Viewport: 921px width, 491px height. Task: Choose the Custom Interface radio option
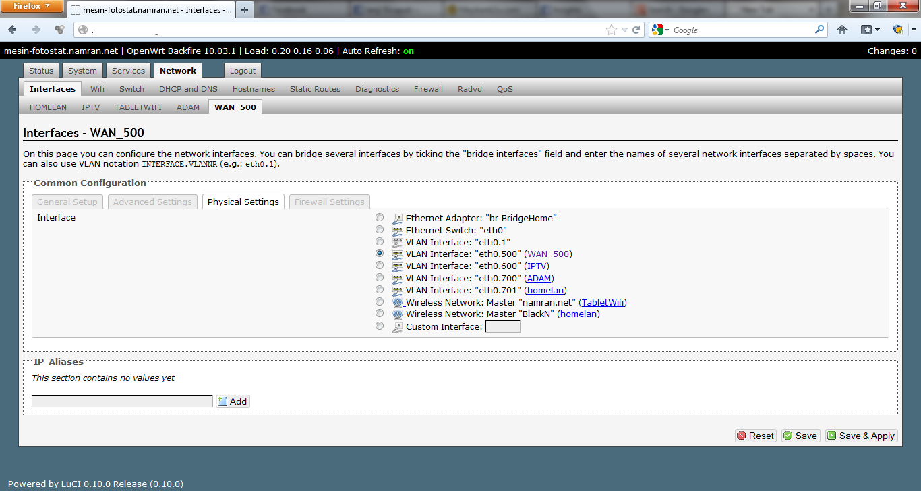coord(380,326)
